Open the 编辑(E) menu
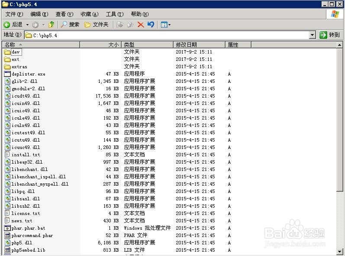The height and width of the screenshot is (256, 345). [x=39, y=14]
